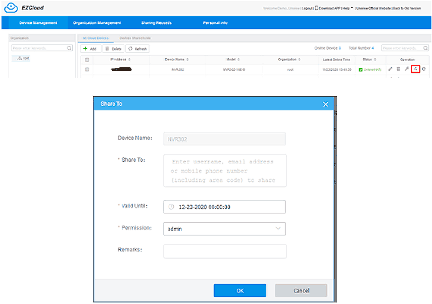Click the search icon in Organization keyword box

(x=69, y=48)
